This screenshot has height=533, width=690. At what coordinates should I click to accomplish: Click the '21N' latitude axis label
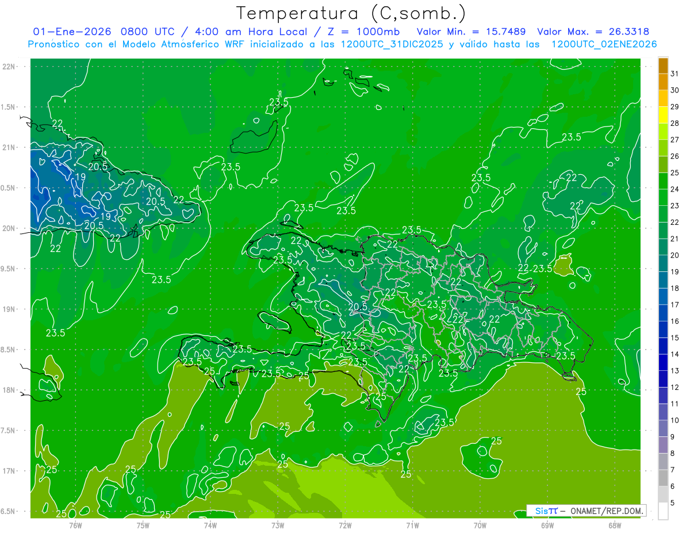pyautogui.click(x=9, y=148)
